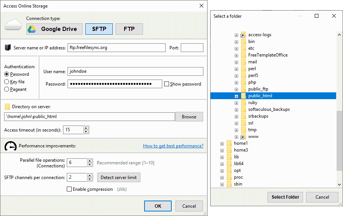Decrease parallel file operations with down arrow
This screenshot has width=343, height=216.
(90, 164)
